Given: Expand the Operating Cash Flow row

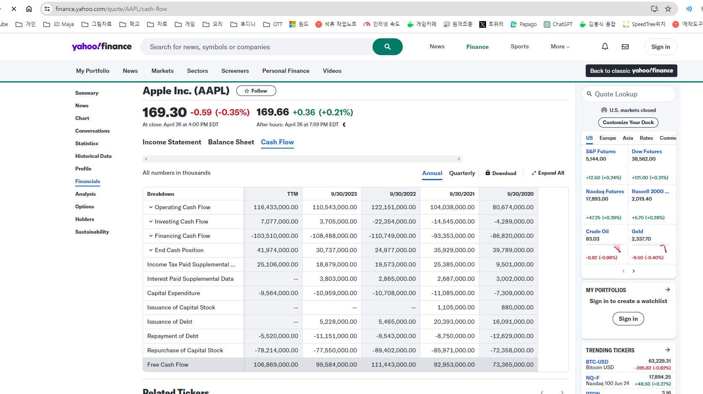Looking at the screenshot, I should (151, 207).
